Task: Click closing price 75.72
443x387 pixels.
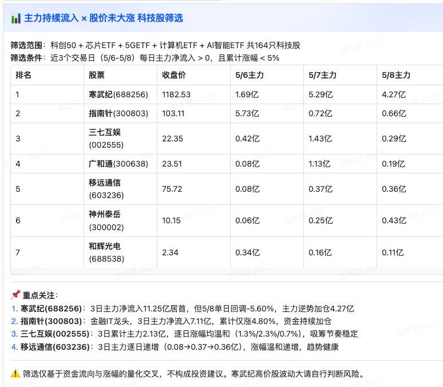Action: point(172,189)
